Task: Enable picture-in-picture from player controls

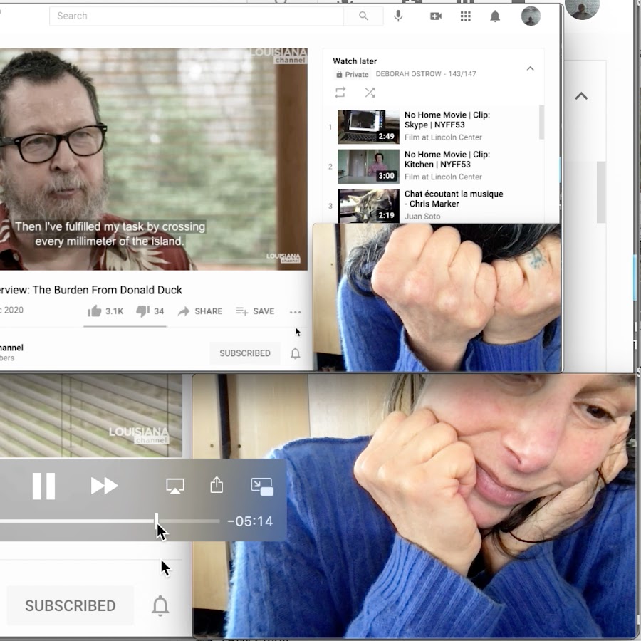Action: tap(262, 486)
